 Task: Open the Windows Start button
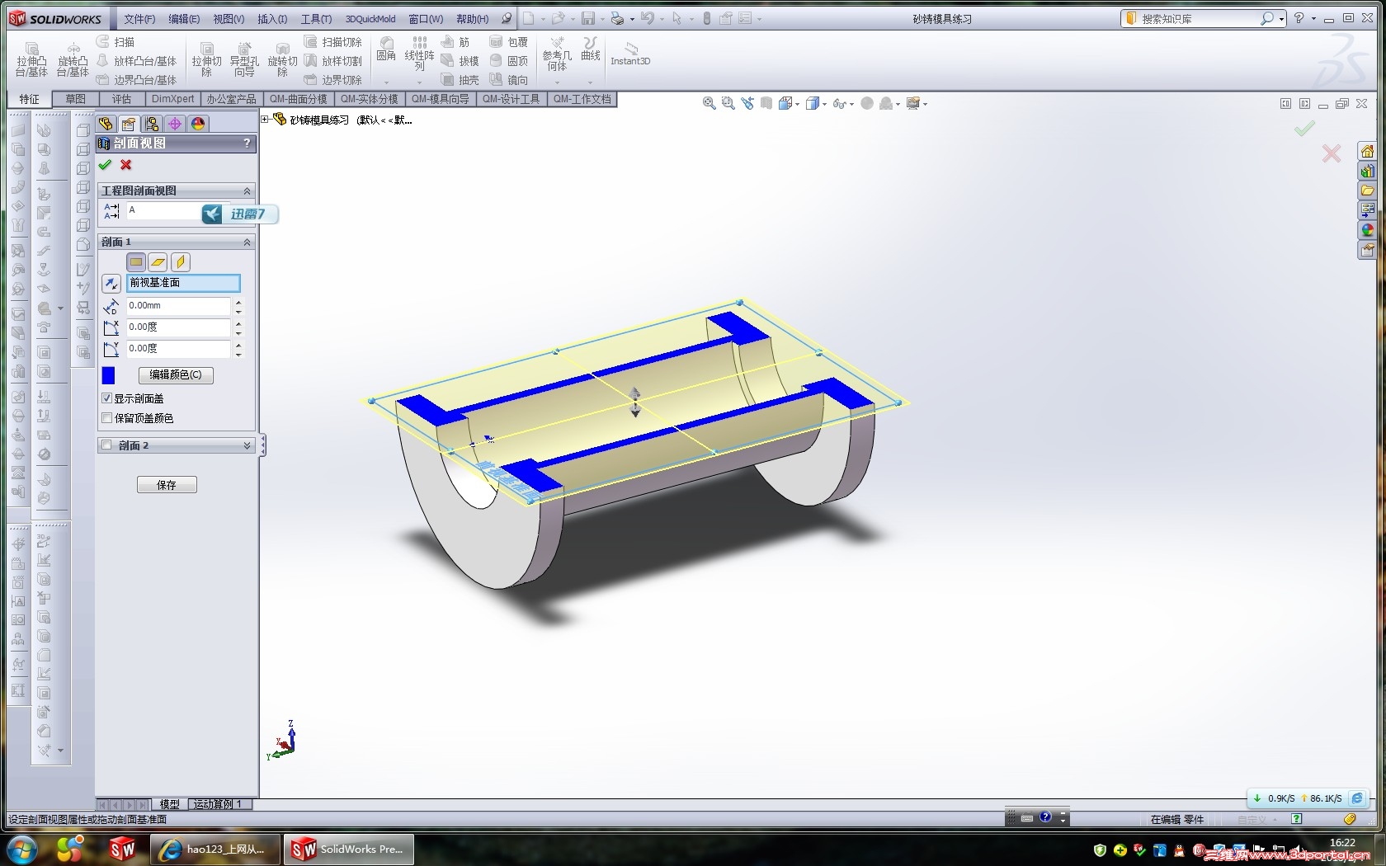(21, 850)
